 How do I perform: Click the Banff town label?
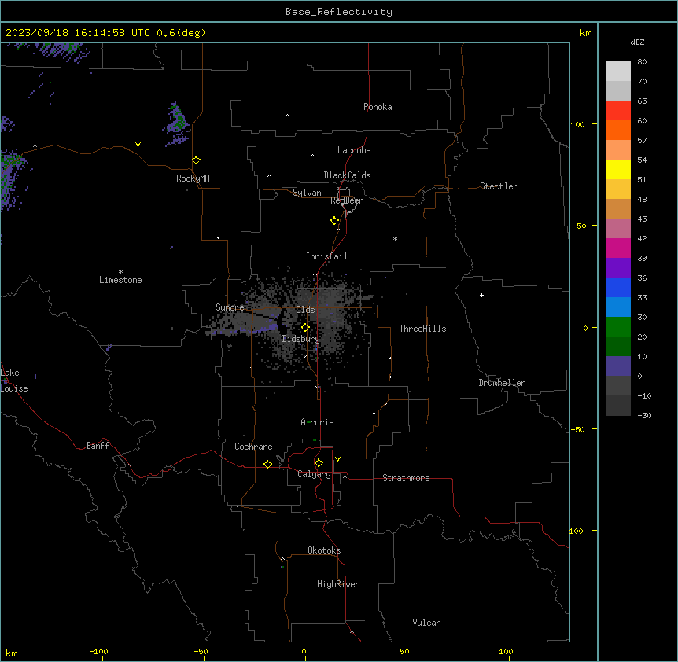(x=98, y=446)
